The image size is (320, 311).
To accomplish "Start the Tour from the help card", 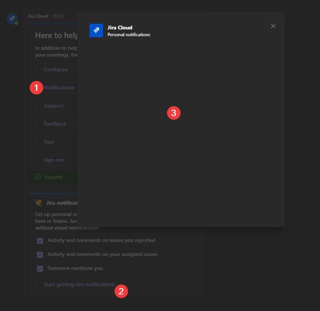I will tap(49, 142).
